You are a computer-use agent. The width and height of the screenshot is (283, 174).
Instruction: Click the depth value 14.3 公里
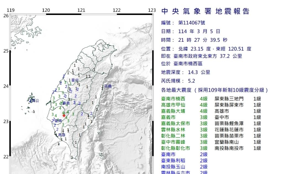tap(199, 72)
